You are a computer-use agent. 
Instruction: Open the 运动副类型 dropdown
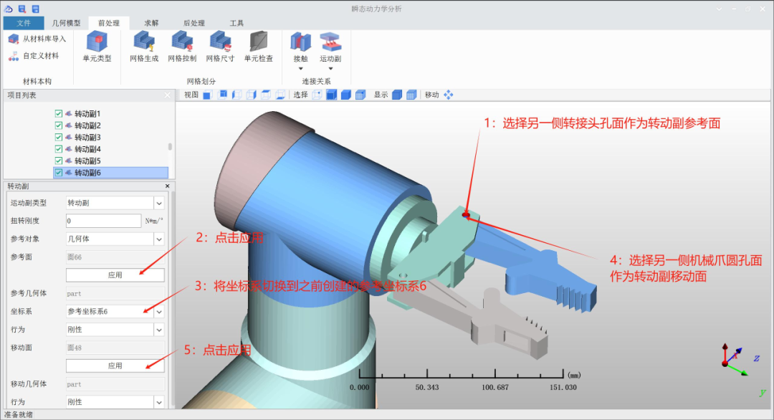(x=159, y=203)
